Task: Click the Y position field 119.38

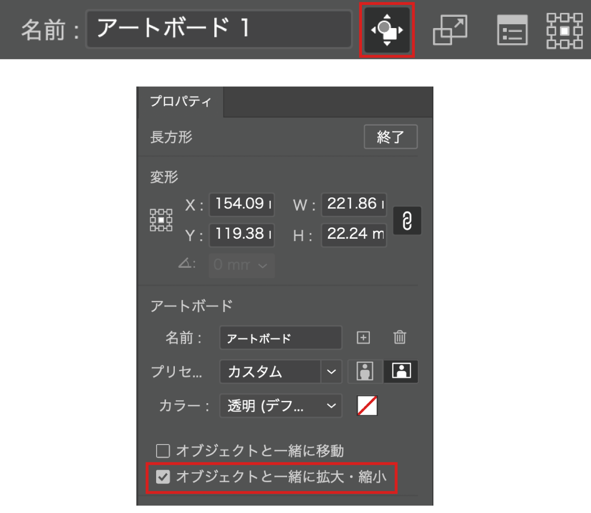Action: coord(242,234)
